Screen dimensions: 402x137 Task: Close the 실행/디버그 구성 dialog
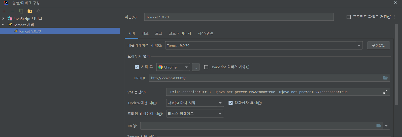395,3
